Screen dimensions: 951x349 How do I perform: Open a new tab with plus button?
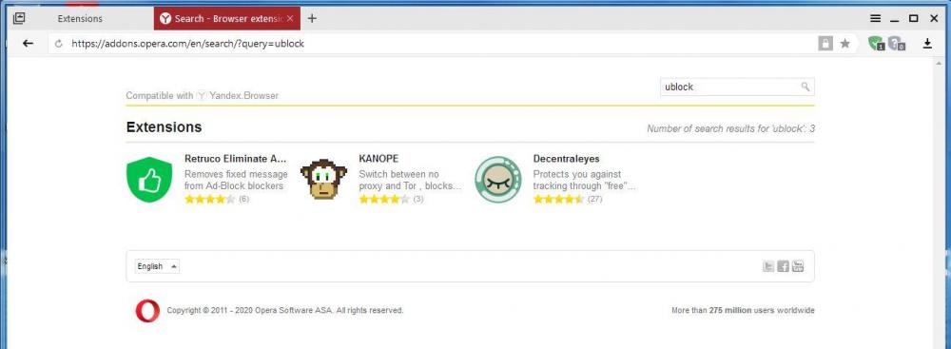[x=312, y=19]
